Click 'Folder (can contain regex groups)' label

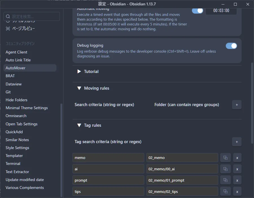click(x=187, y=105)
